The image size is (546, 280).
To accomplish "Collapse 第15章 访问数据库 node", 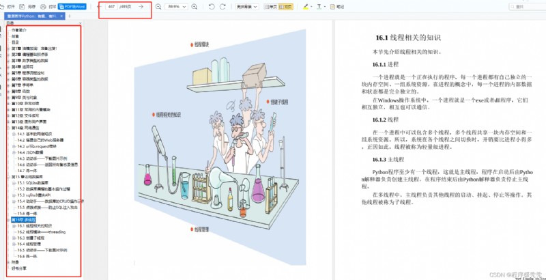I will click(9, 177).
